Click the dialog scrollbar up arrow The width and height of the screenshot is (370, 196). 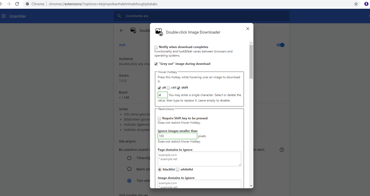251,42
